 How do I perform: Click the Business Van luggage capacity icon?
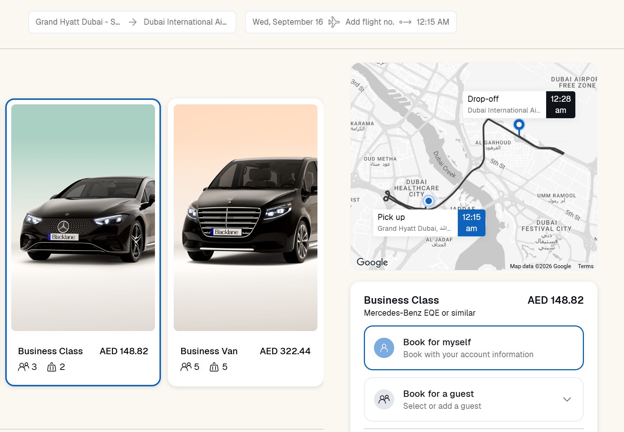pyautogui.click(x=214, y=367)
